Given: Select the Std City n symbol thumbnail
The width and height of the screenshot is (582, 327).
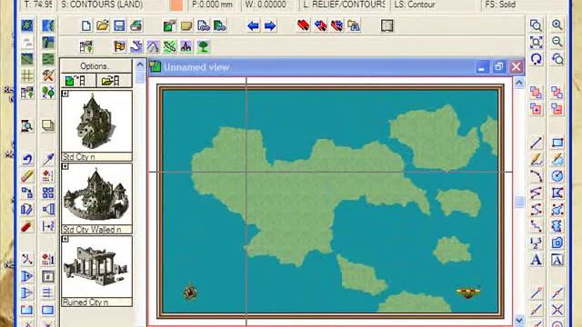Looking at the screenshot, I should [x=96, y=122].
